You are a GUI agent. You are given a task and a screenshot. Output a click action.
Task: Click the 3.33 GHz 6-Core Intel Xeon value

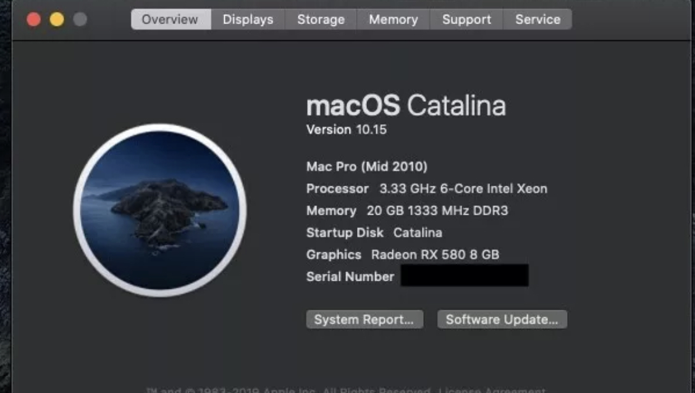click(x=463, y=189)
